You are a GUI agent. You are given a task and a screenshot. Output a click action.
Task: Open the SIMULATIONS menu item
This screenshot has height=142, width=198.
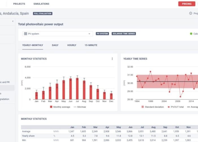(x=41, y=4)
